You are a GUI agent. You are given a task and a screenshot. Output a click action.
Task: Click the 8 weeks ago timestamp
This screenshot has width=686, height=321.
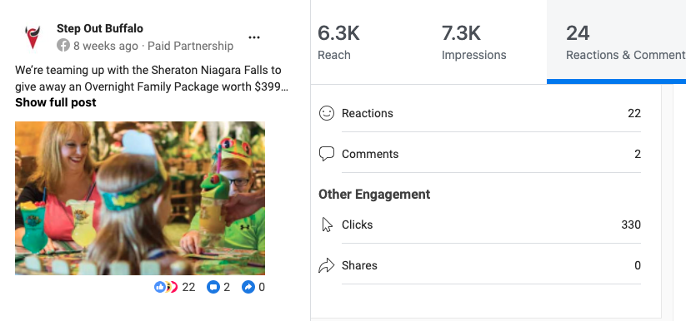(105, 46)
